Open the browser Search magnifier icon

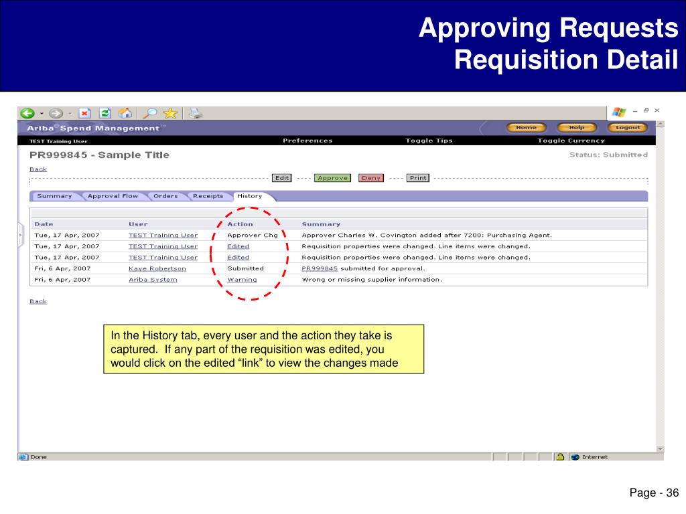coord(150,114)
